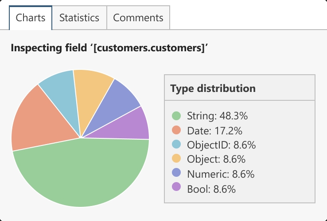Click the 'String: 48.3%' legend label

pyautogui.click(x=217, y=116)
